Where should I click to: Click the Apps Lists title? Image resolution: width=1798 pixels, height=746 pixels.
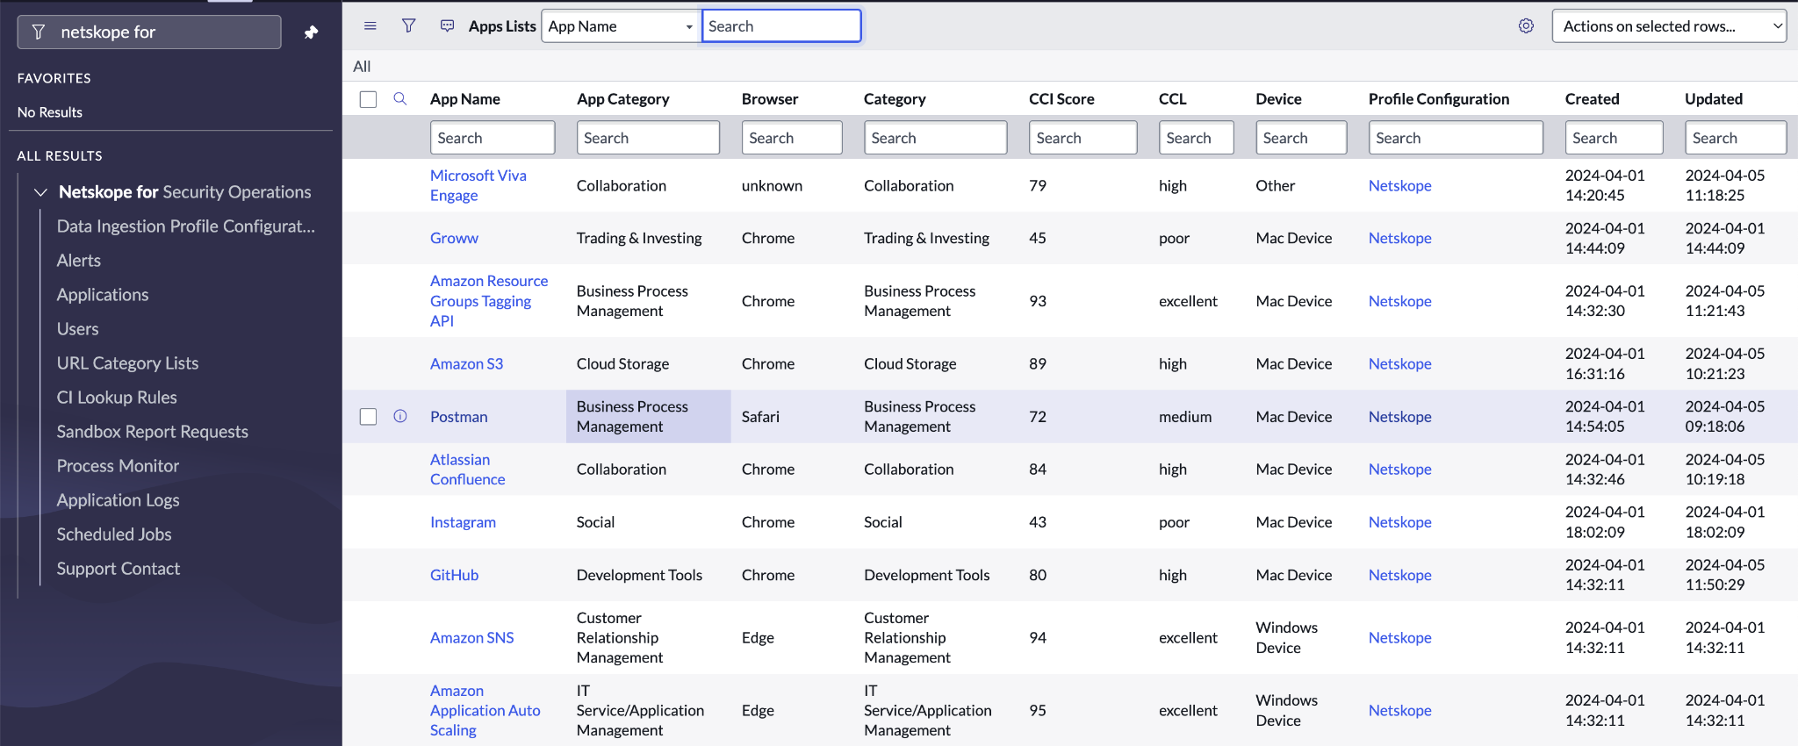click(502, 26)
